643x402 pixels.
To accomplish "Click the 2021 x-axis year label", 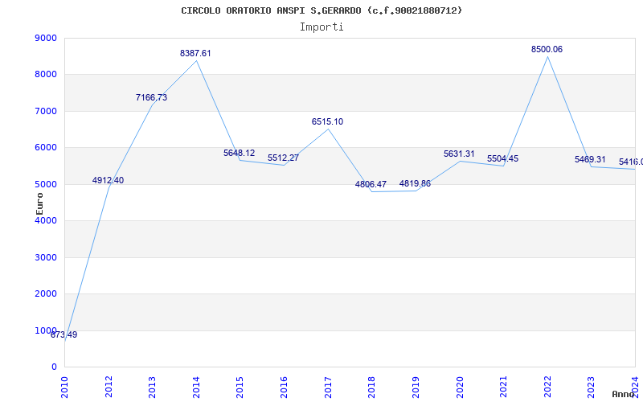I will coord(504,388).
